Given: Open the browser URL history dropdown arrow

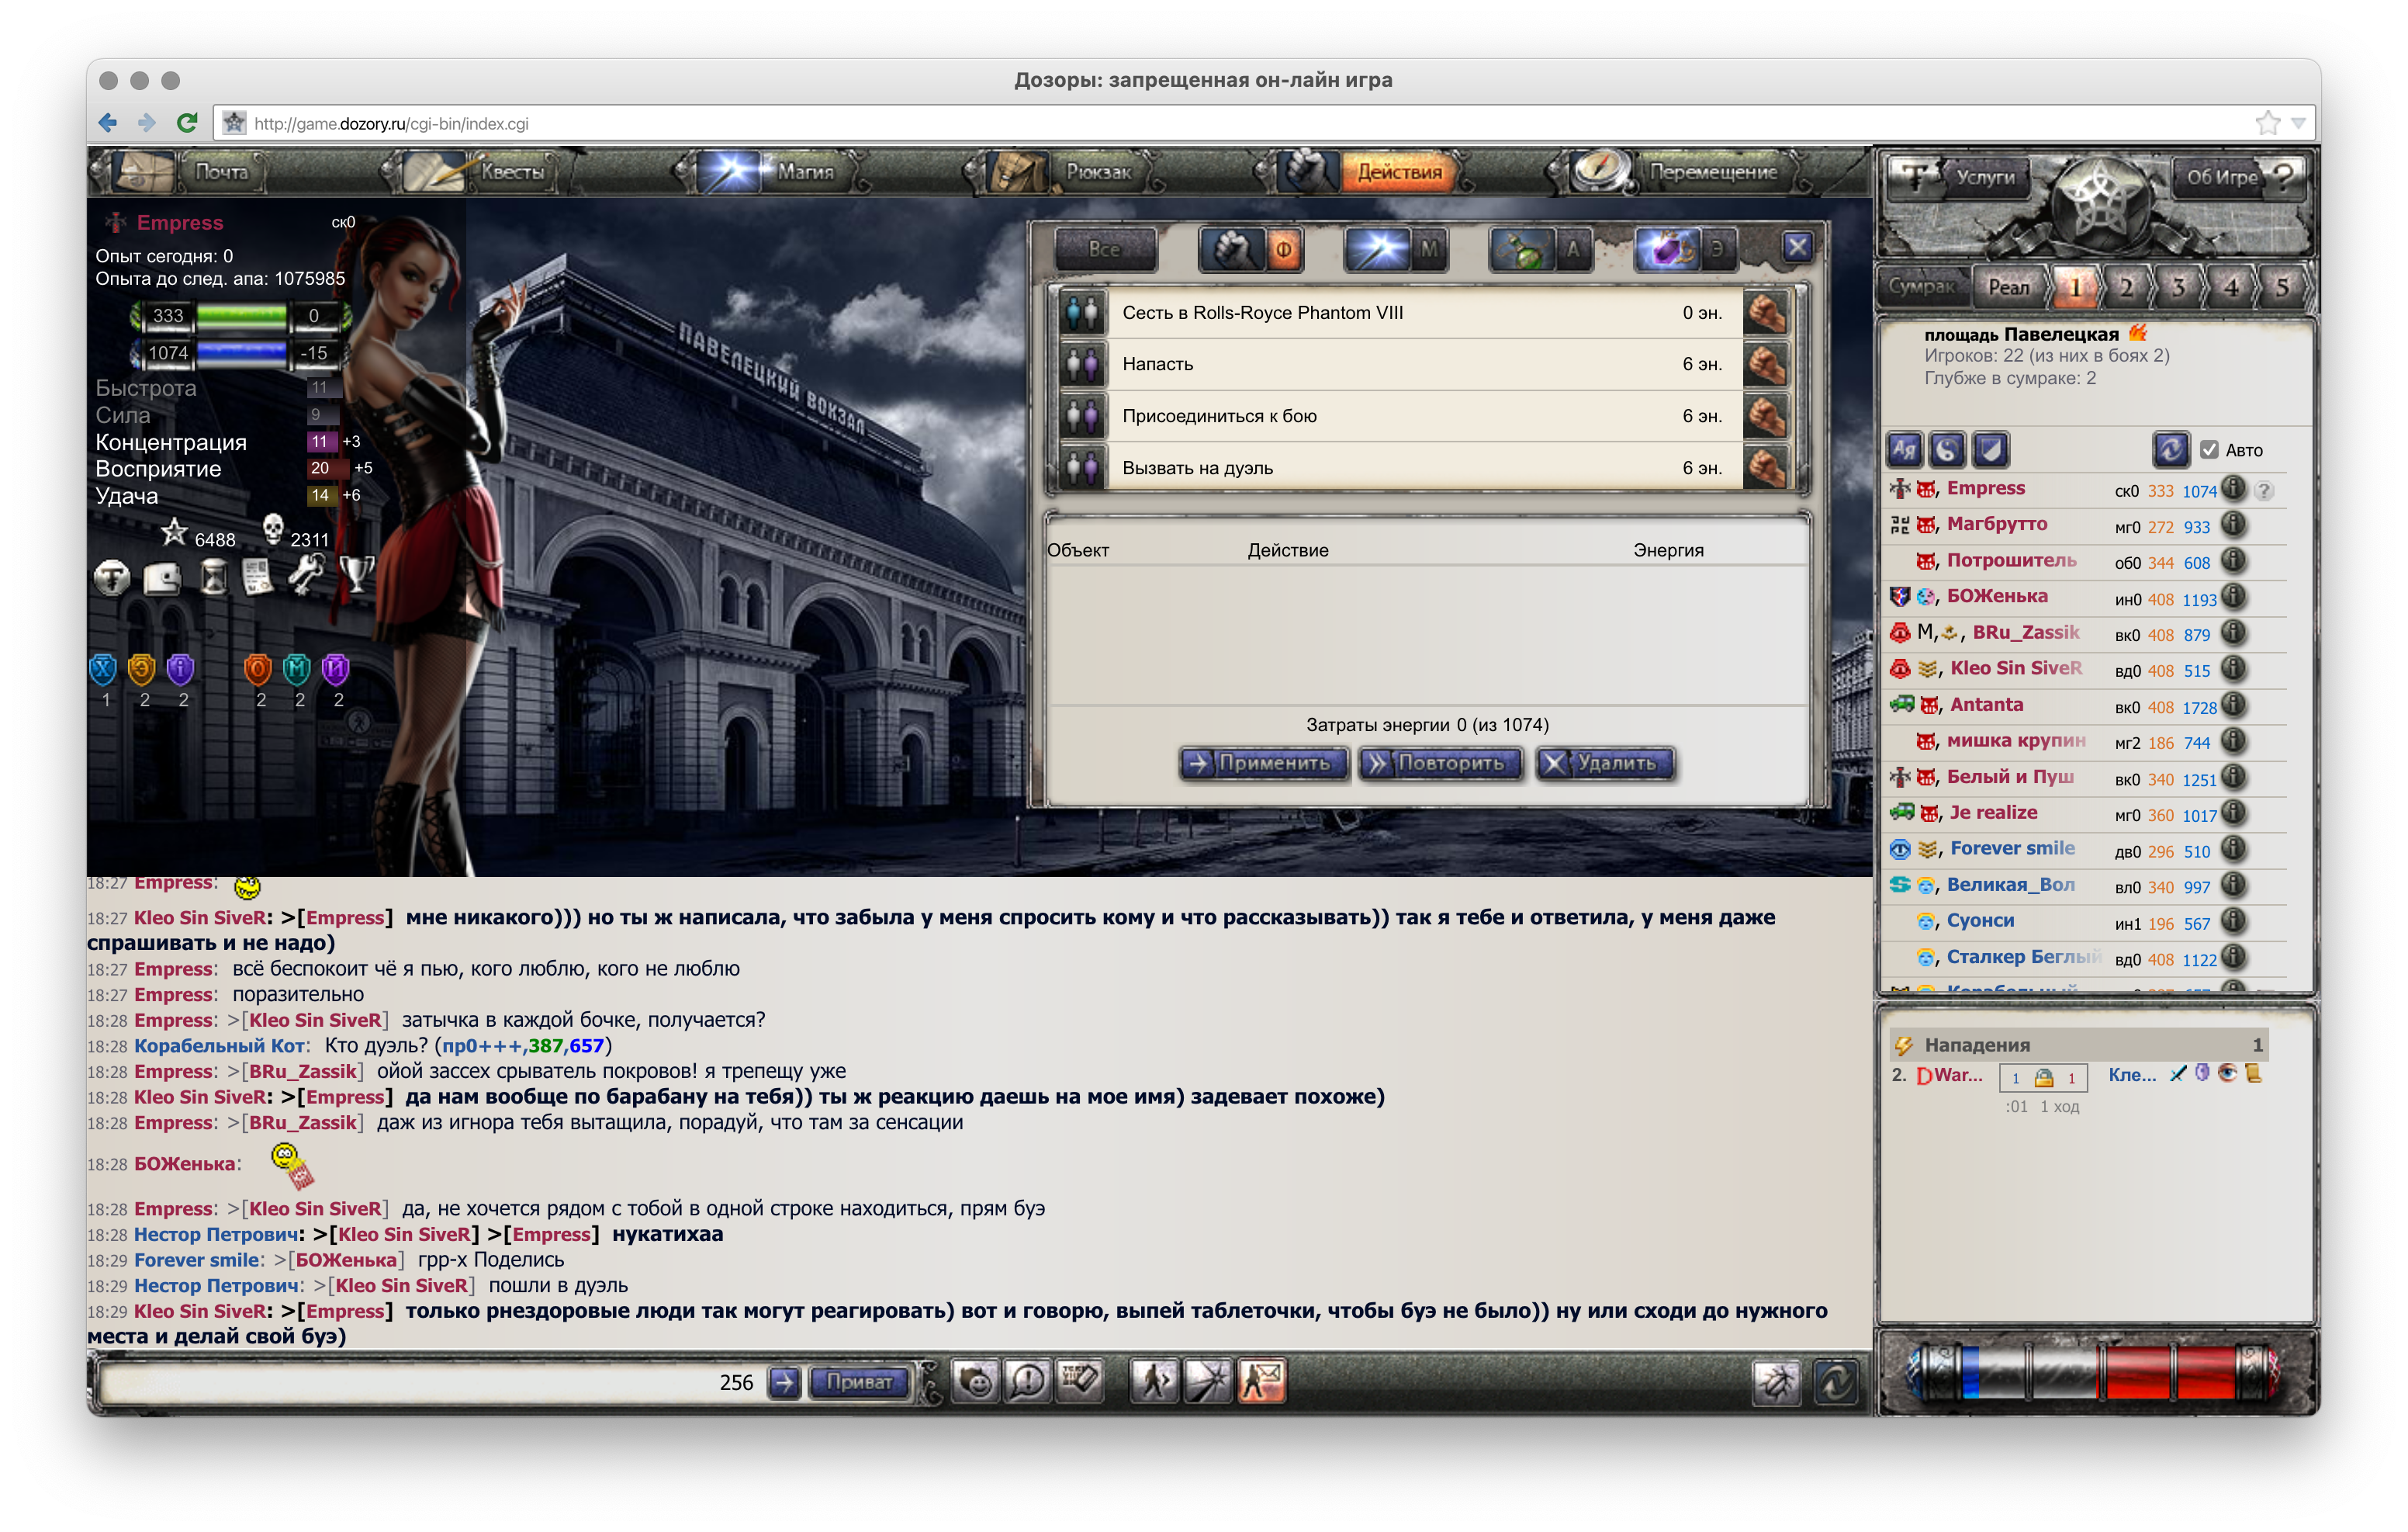Looking at the screenshot, I should coord(2298,123).
